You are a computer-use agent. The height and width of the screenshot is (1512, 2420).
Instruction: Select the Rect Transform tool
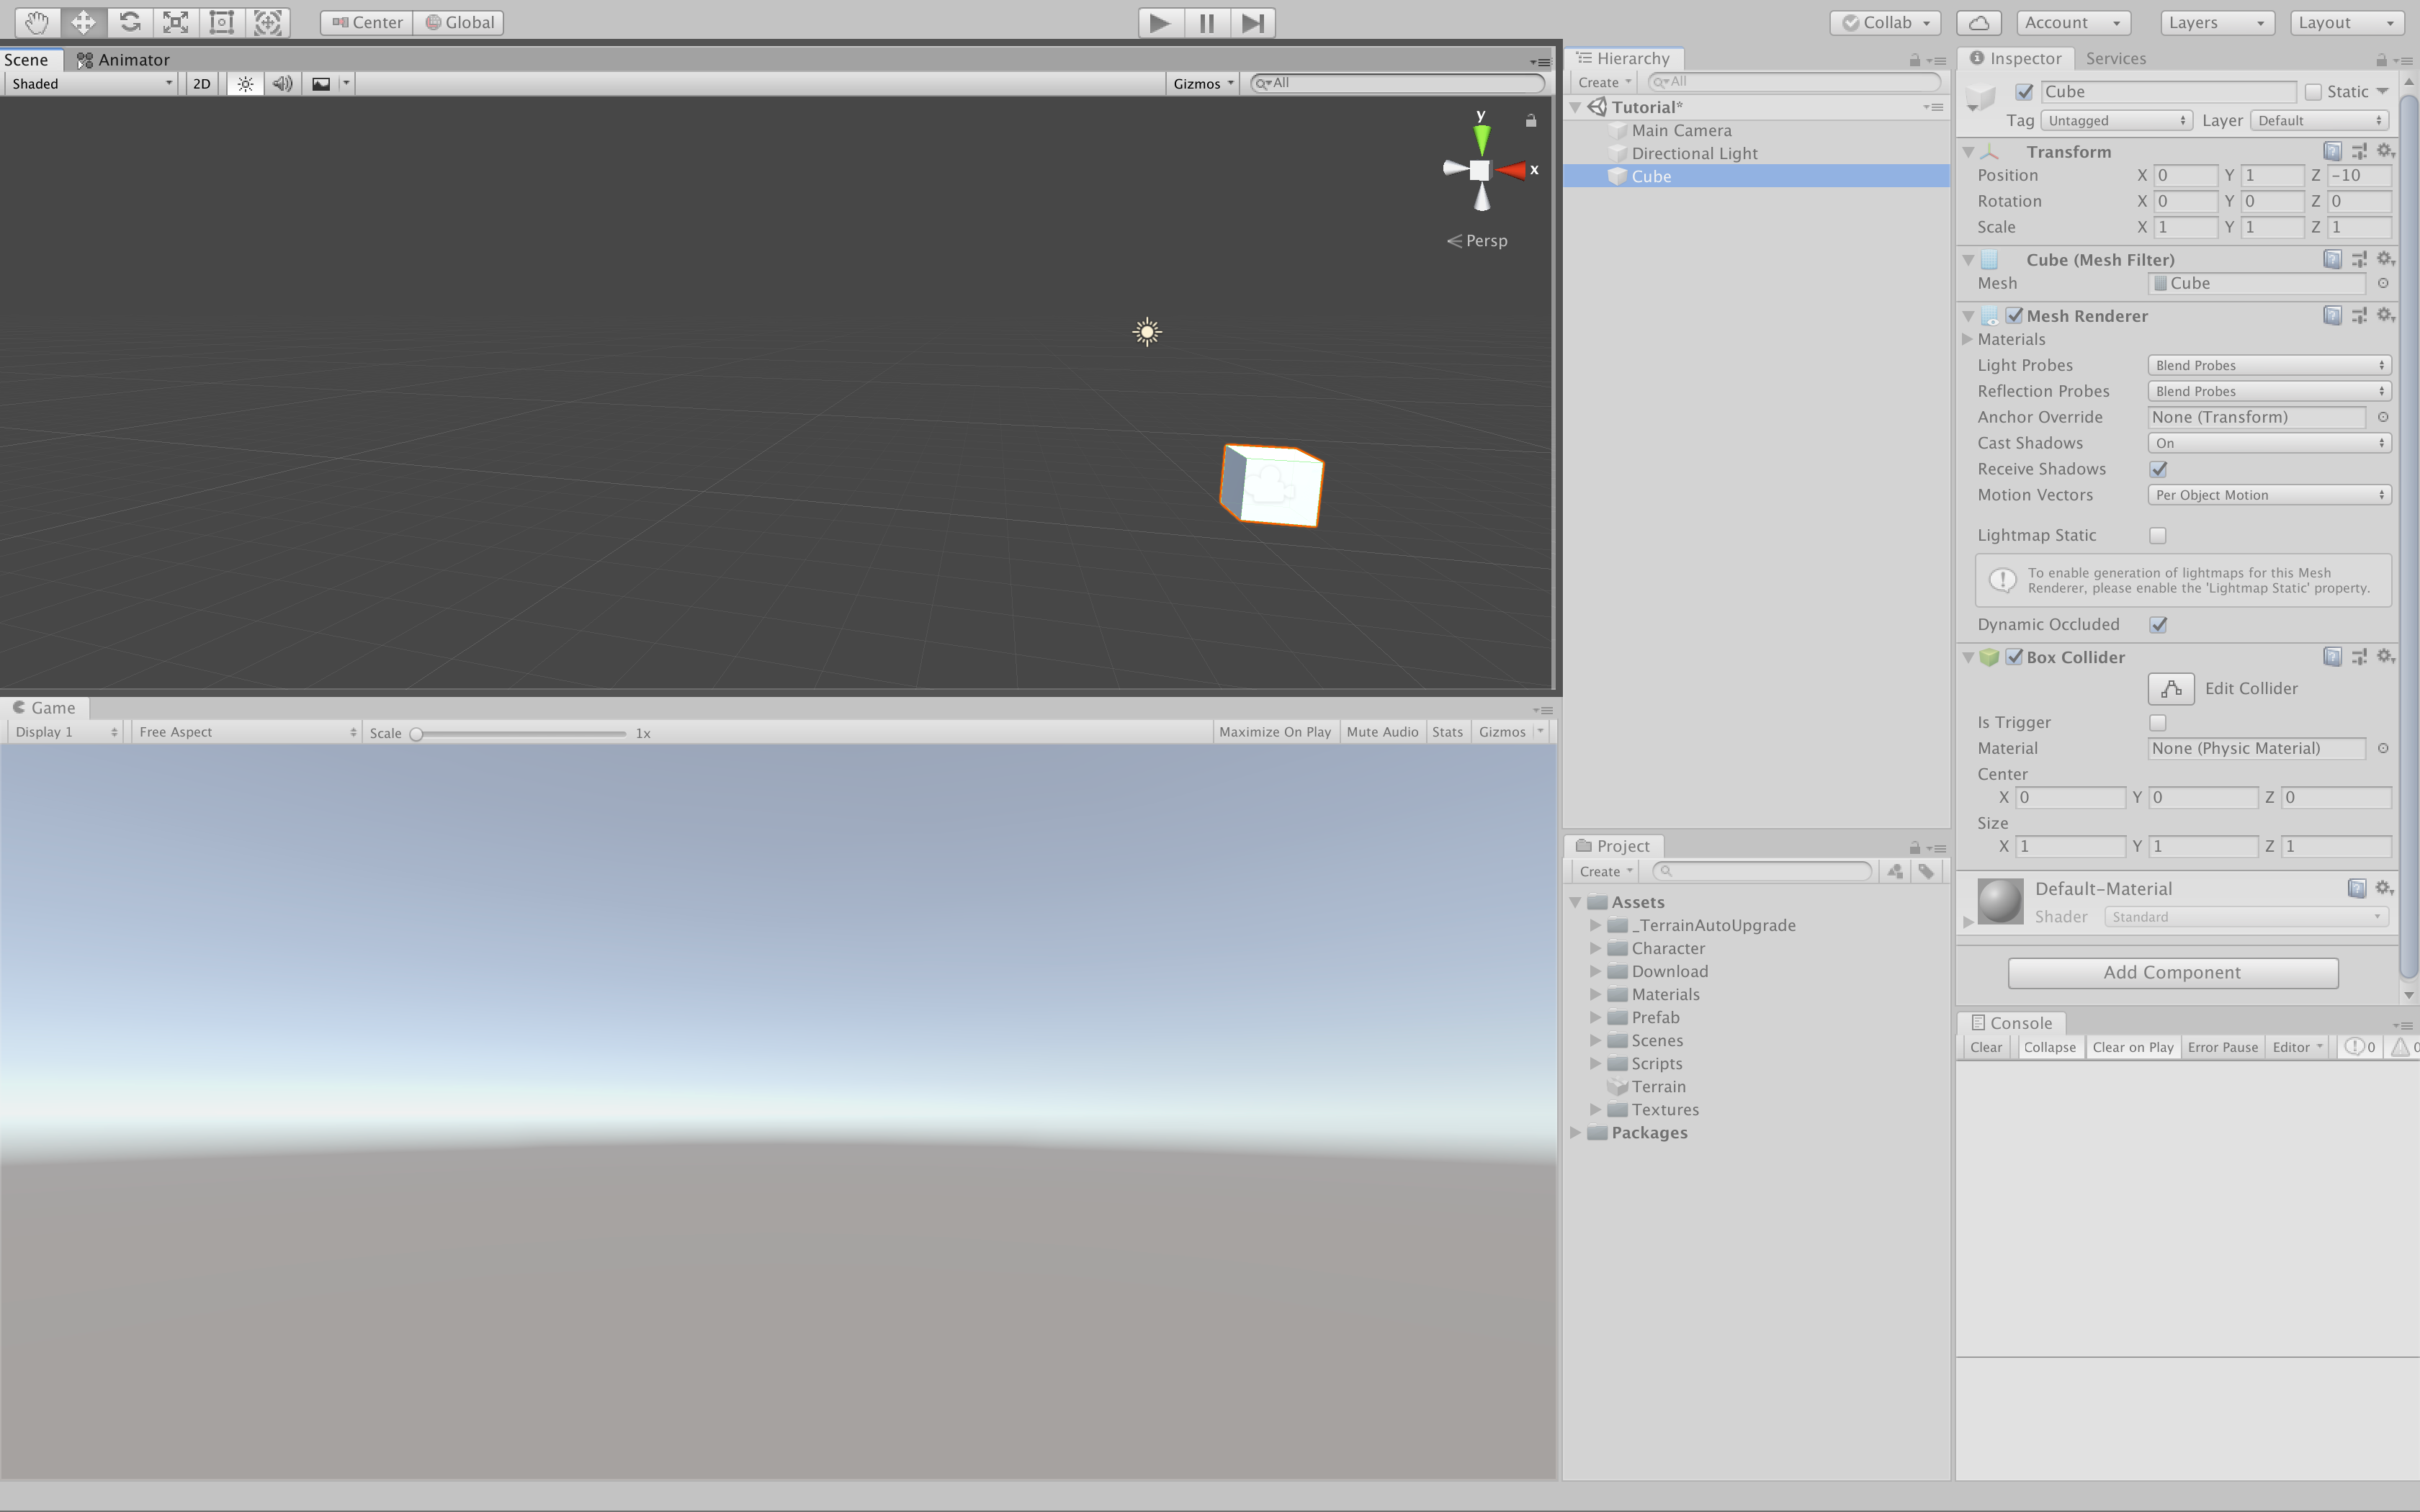pos(222,22)
